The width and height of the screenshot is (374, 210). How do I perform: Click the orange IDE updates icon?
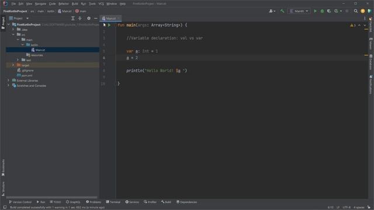362,11
